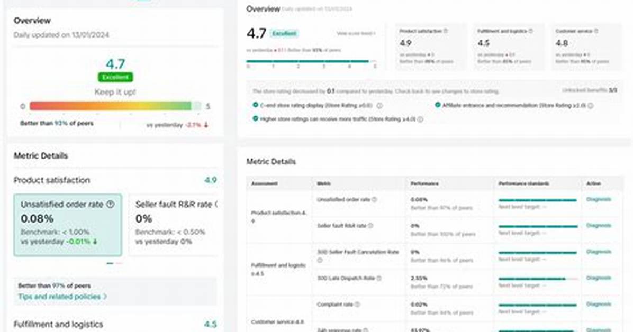633x332 pixels.
Task: Click the inactive carousel page indicator dot
Action: (119, 263)
